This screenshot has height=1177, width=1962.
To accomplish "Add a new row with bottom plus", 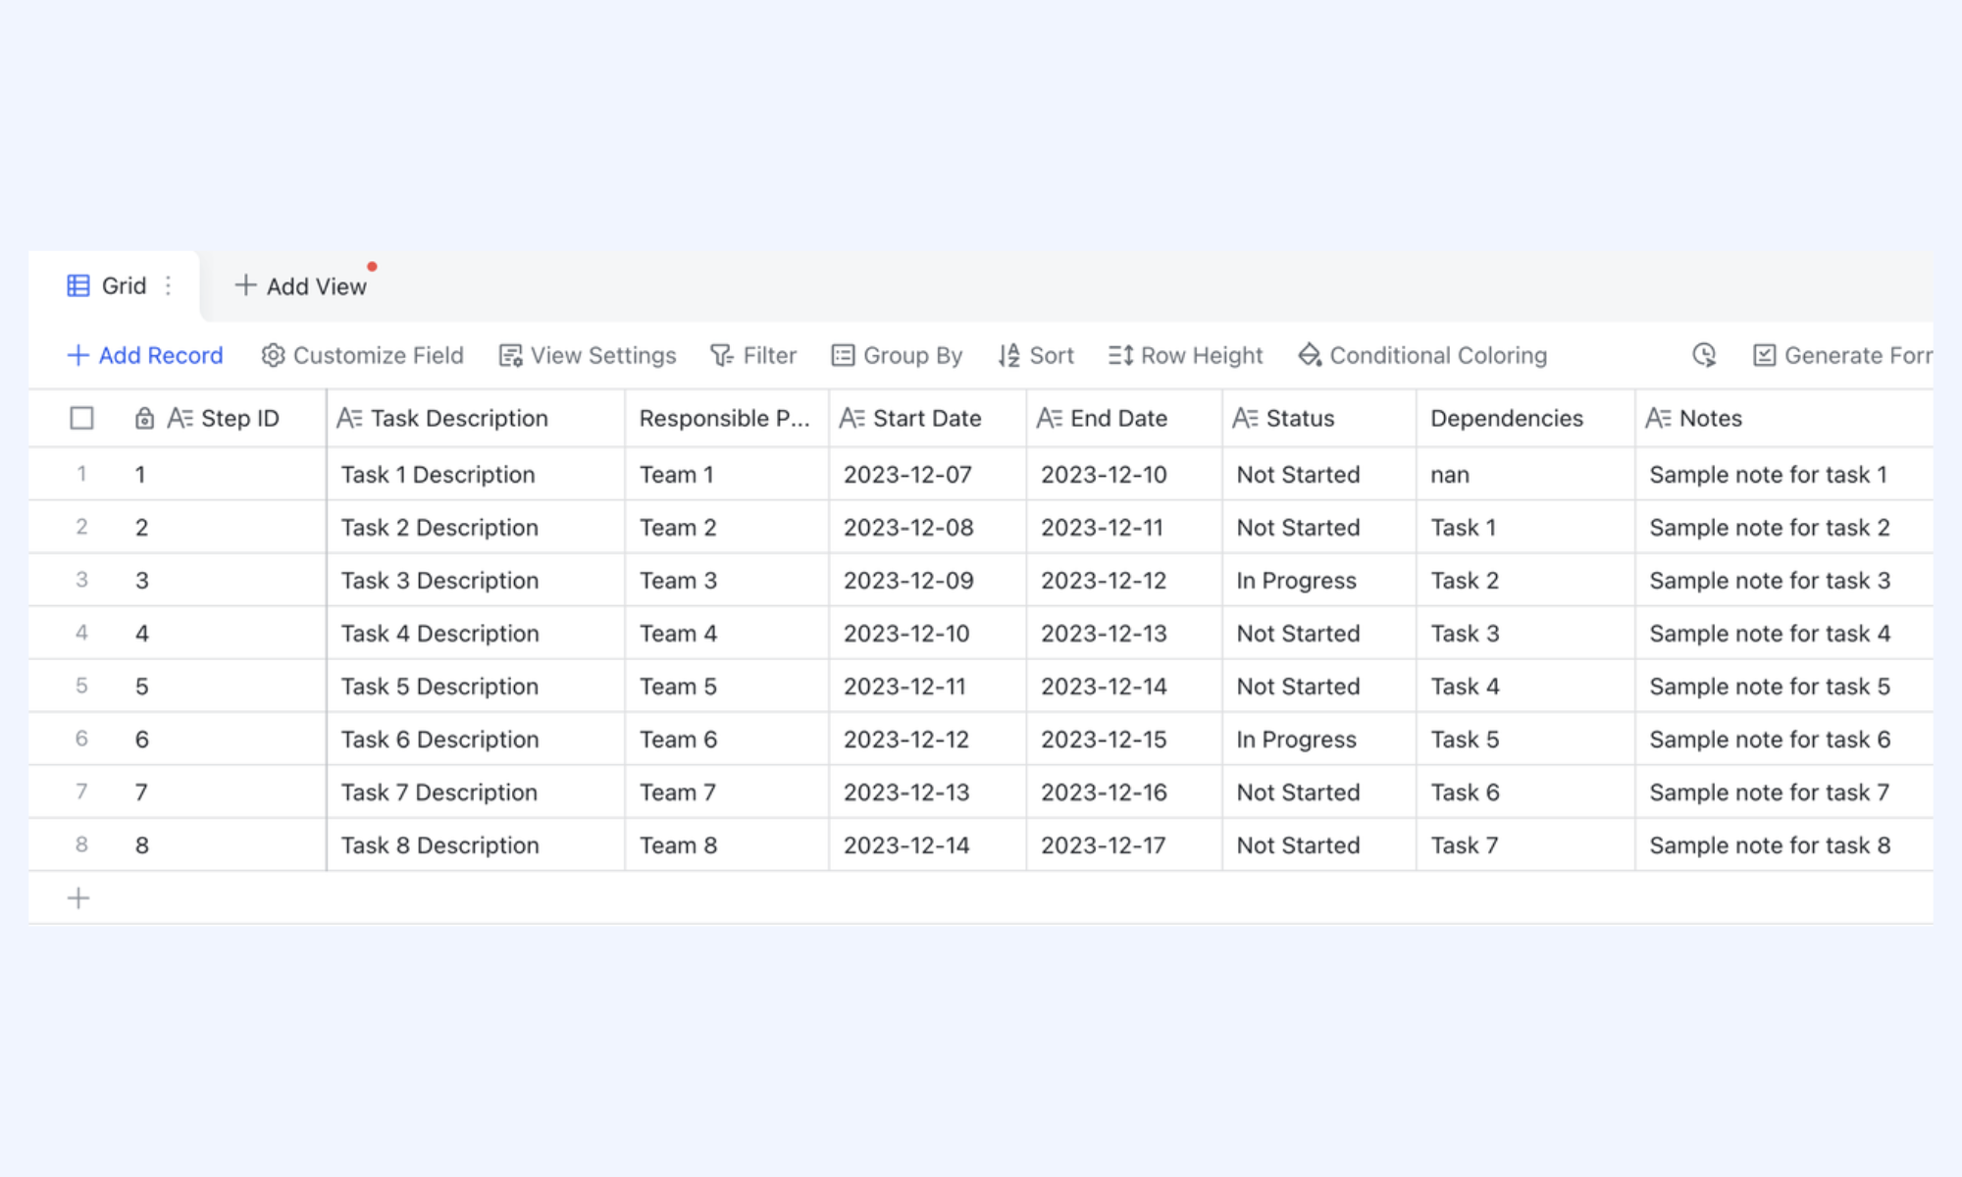I will [x=78, y=898].
